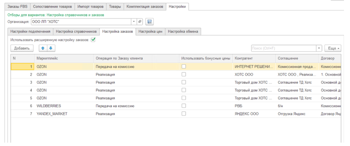This screenshot has width=350, height=146.
Task: Move row up with blue up arrow
Action: point(43,48)
